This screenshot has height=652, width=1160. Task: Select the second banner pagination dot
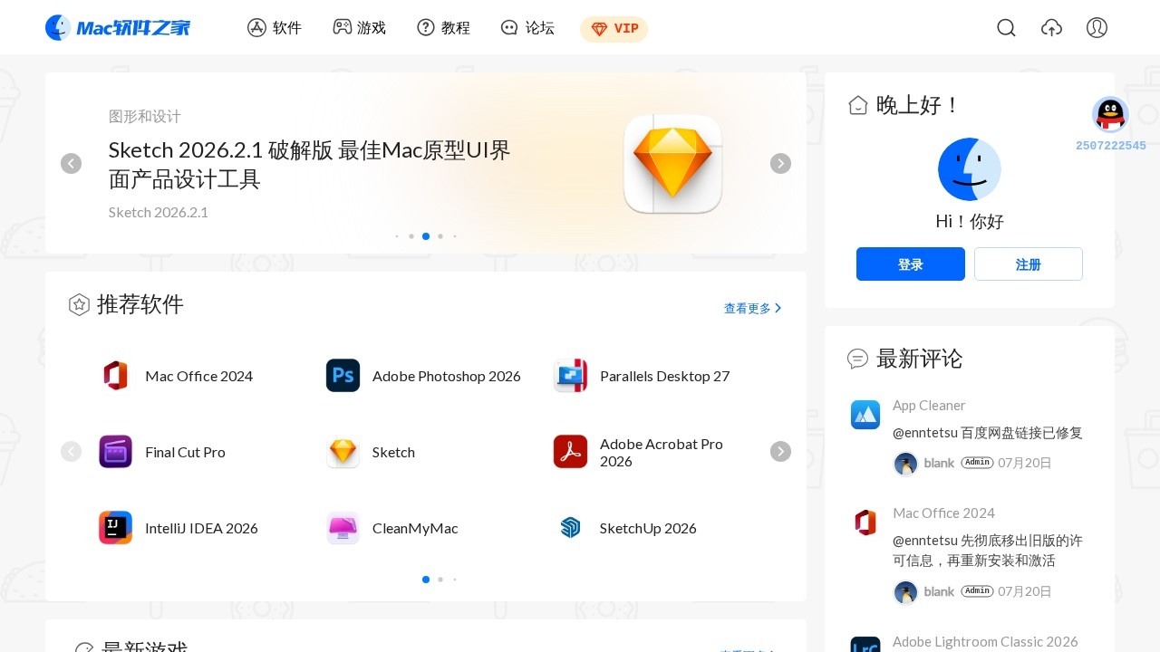click(x=411, y=236)
